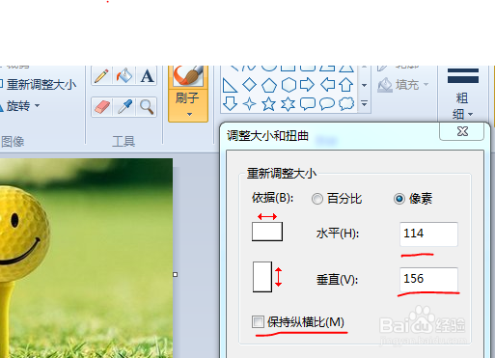The width and height of the screenshot is (495, 358).
Task: Pick the down arrow shape
Action: click(230, 104)
